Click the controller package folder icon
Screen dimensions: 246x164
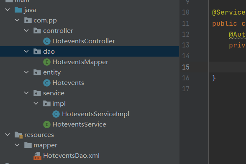tap(37, 30)
